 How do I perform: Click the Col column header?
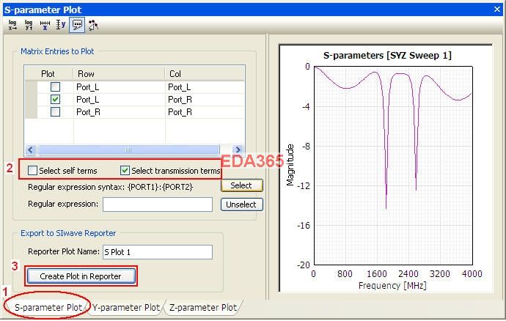point(205,74)
